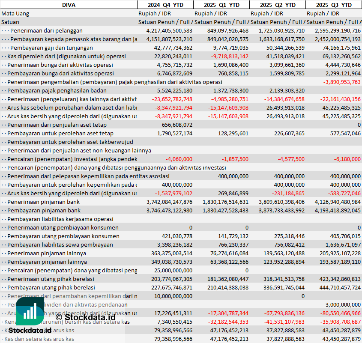This screenshot has width=362, height=343.
Task: Select value 421,030,778
Action: (x=177, y=236)
